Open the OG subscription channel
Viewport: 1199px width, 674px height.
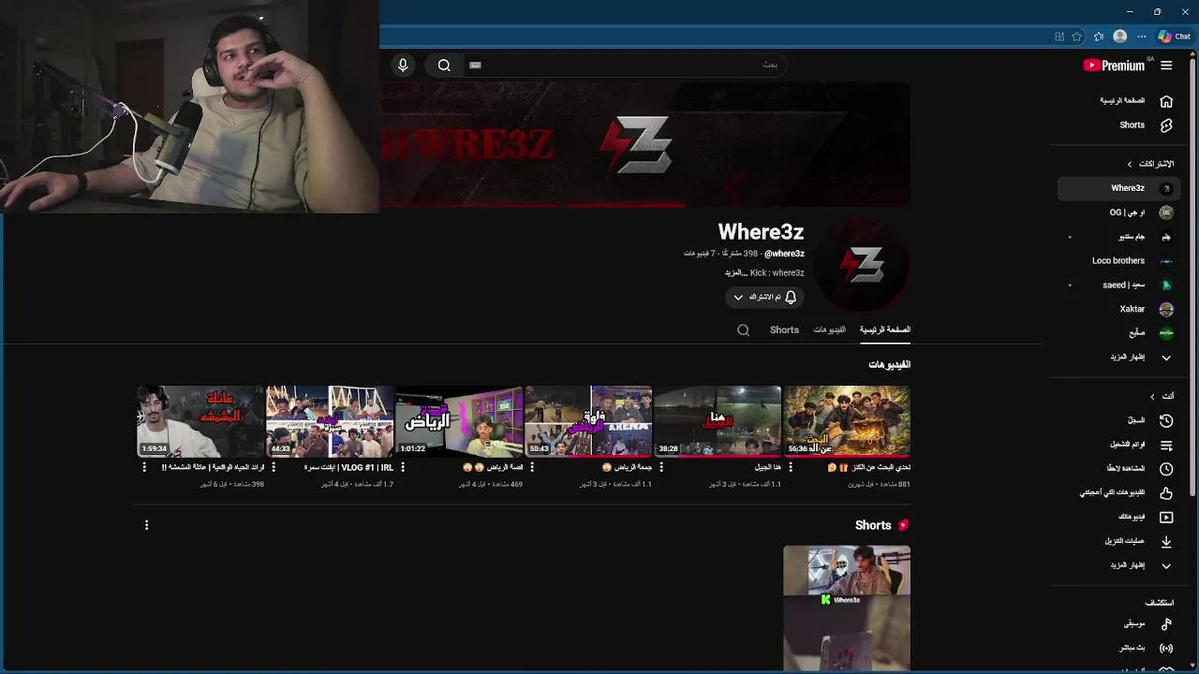pyautogui.click(x=1118, y=212)
